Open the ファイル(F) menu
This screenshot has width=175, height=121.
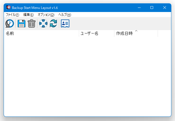coord(12,15)
